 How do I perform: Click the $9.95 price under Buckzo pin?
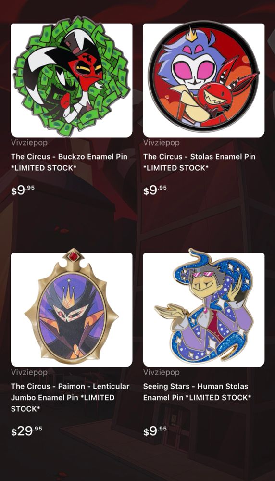(x=23, y=190)
